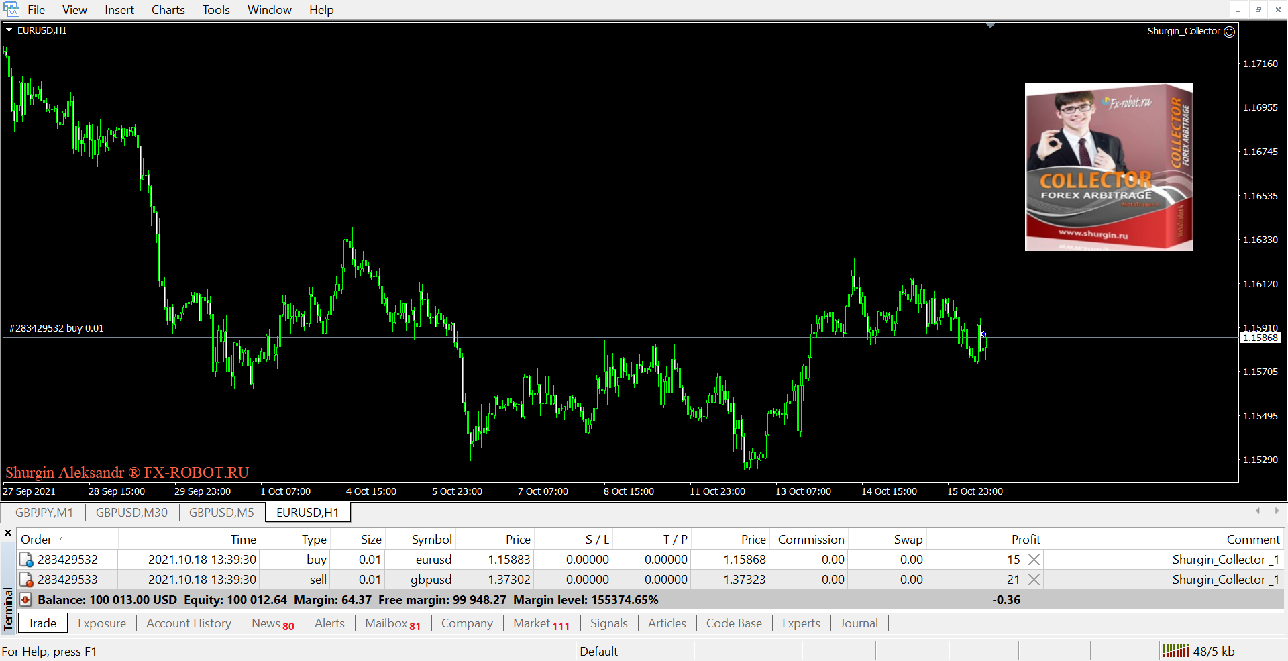This screenshot has width=1288, height=661.
Task: Click the Default profile in status bar
Action: [x=598, y=651]
